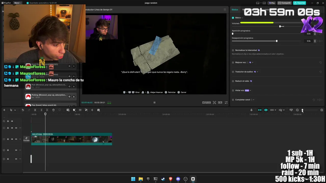This screenshot has height=183, width=326.
Task: Click the Desaparición progresiva 0.5s value field
Action: (x=308, y=41)
